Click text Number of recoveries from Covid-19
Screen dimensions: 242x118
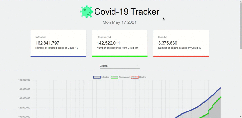[117, 48]
